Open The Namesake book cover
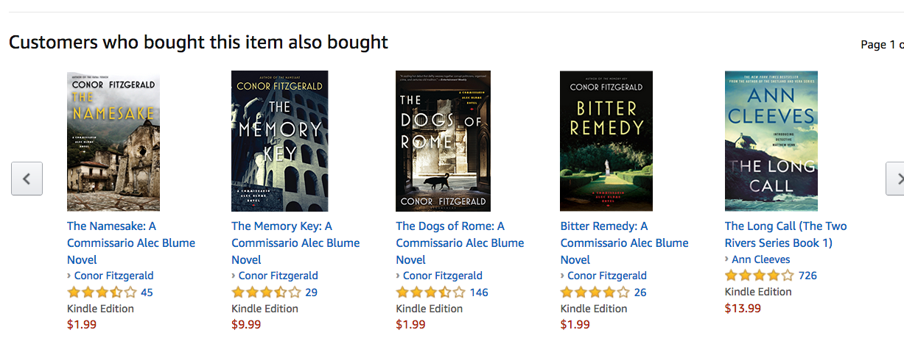This screenshot has width=904, height=341. click(x=113, y=141)
